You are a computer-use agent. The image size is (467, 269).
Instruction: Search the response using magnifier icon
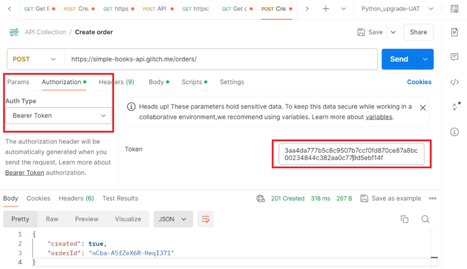425,219
